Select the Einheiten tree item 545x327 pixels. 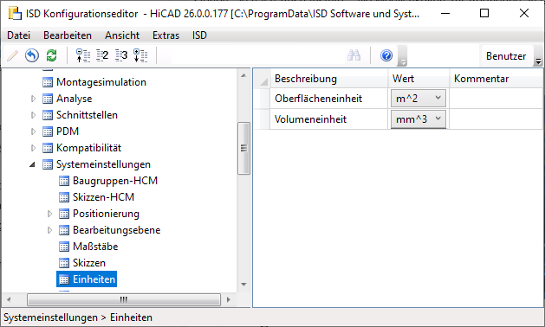point(87,279)
